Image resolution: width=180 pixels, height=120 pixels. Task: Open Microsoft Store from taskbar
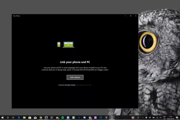tap(30, 117)
